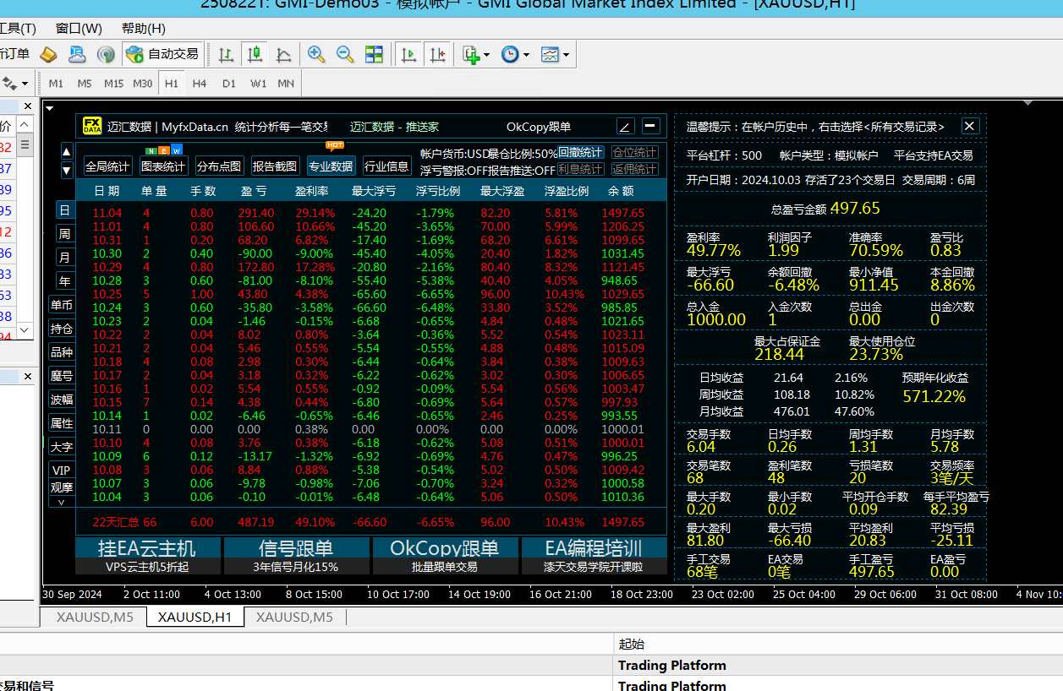
Task: Select the M30 timeframe
Action: tap(143, 84)
